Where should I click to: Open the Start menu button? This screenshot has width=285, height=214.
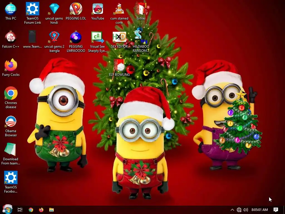click(x=8, y=209)
